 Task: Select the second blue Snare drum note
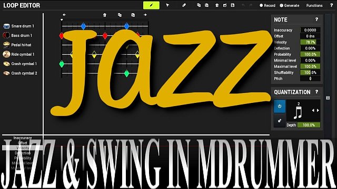[x=127, y=26]
